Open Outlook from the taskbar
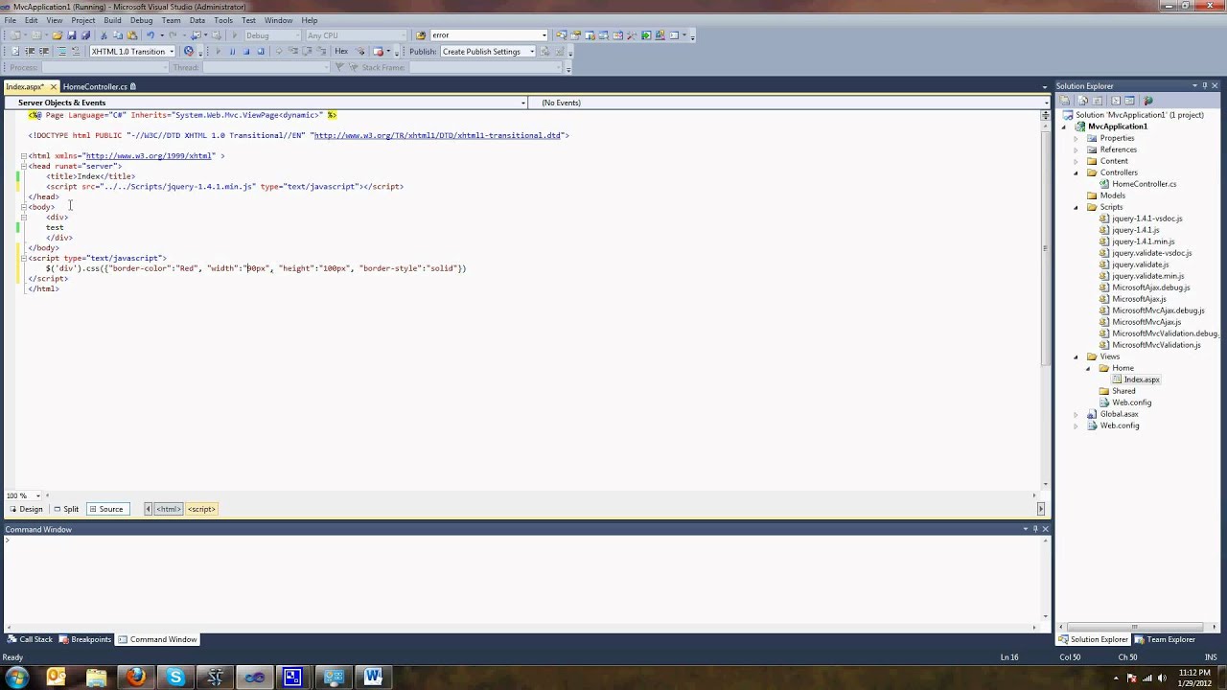Viewport: 1227px width, 690px height. pyautogui.click(x=56, y=678)
